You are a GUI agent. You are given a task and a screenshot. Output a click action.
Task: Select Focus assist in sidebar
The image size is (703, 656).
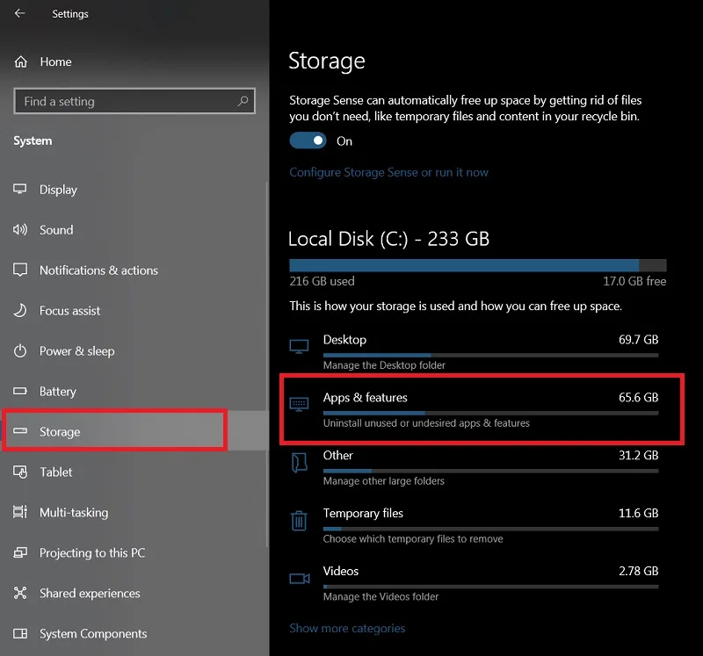(x=134, y=311)
